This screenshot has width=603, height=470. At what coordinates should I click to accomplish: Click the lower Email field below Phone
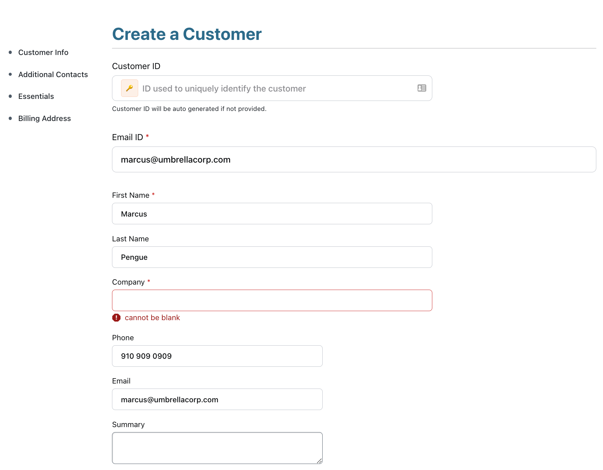click(x=217, y=399)
